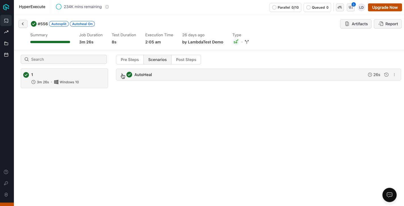The image size is (404, 206).
Task: Expand the AutoHeal scenario row chevron
Action: coord(122,75)
